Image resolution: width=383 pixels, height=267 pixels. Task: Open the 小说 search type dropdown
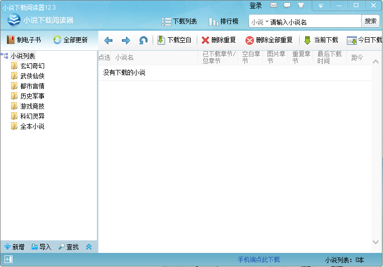click(260, 22)
